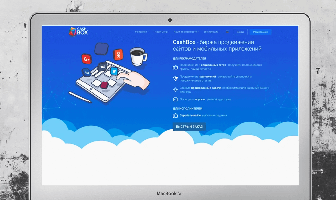336x200 pixels.
Task: Click the stylus pen illustration
Action: [80, 97]
